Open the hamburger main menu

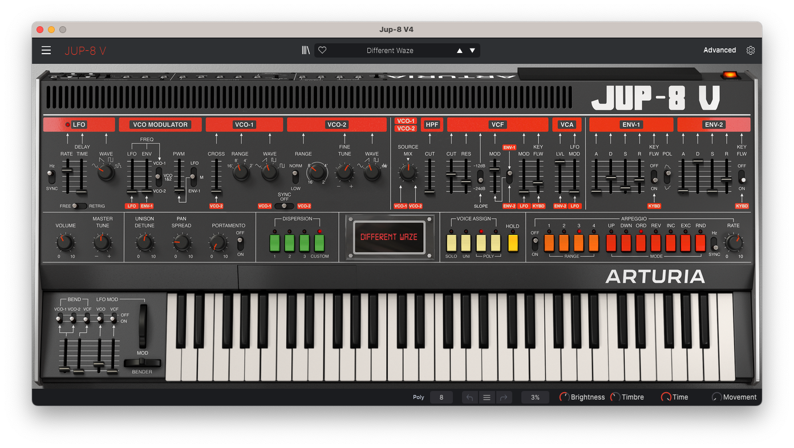[46, 50]
